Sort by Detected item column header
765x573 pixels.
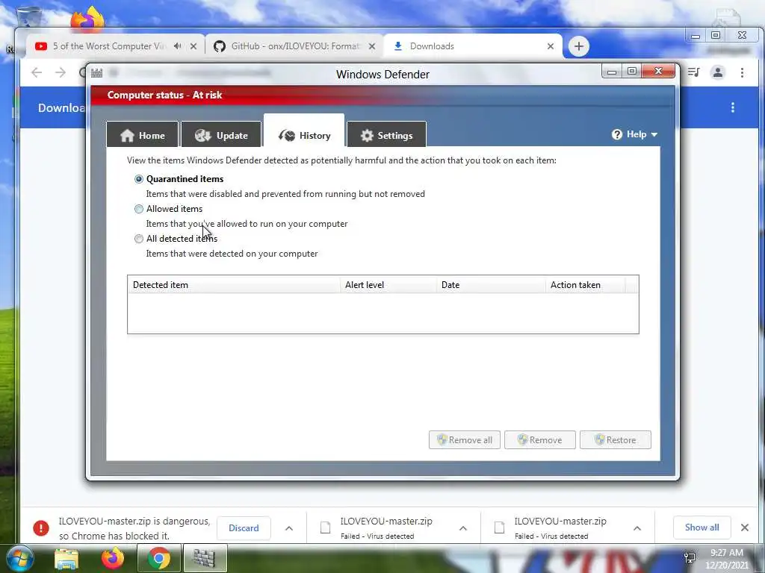pyautogui.click(x=234, y=284)
